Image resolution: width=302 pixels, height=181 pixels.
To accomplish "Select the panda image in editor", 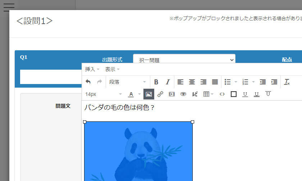I will click(138, 151).
